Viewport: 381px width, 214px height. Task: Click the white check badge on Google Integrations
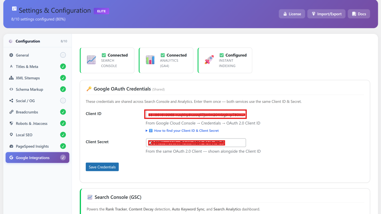[x=63, y=158]
